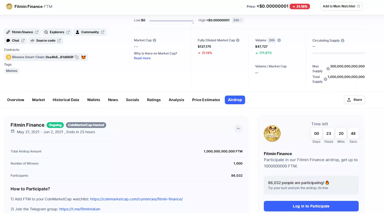Click the copy contract address icon
This screenshot has width=384, height=213.
coord(77,57)
